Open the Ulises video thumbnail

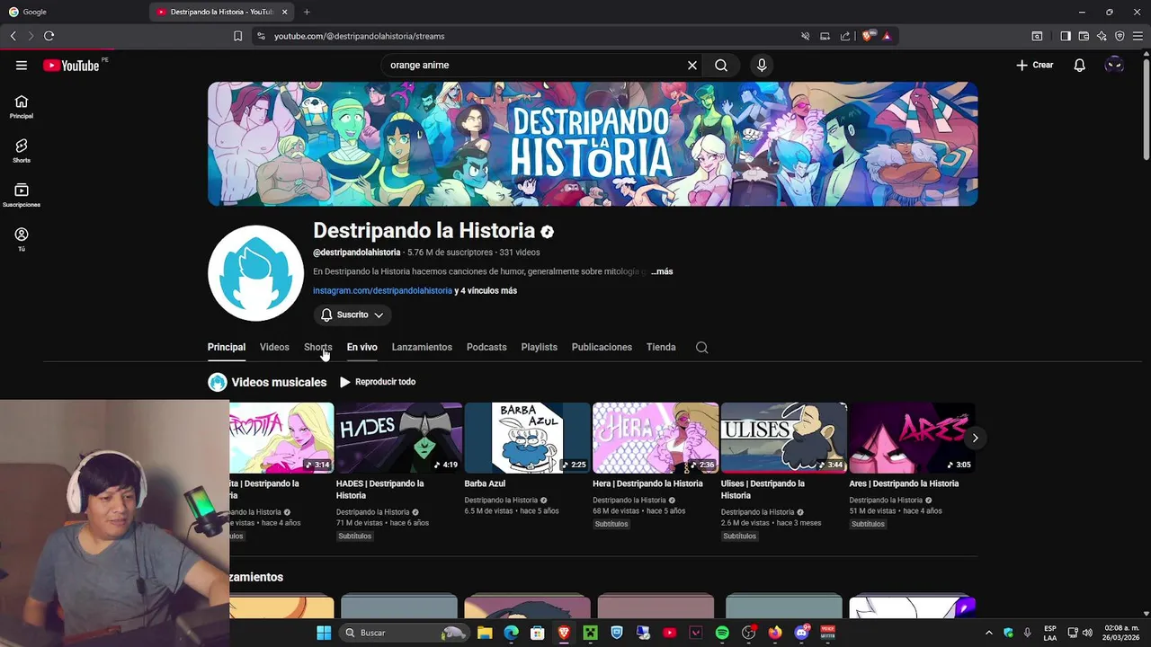[x=784, y=438]
